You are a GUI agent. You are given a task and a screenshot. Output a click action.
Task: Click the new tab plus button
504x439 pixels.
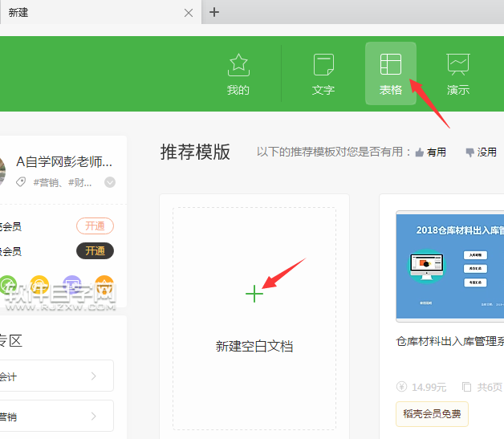[x=214, y=12]
